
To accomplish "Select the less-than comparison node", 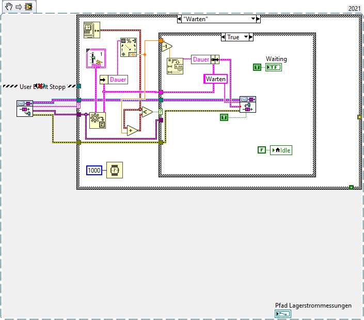I will 147,112.
